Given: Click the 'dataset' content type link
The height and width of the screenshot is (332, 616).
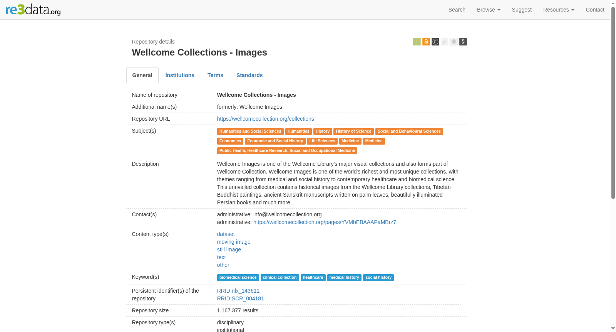Looking at the screenshot, I should 226,234.
